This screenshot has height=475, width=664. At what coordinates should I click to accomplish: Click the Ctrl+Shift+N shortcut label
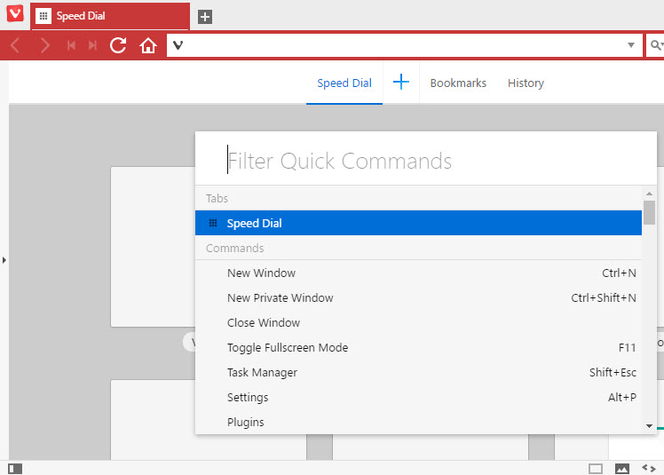(x=603, y=298)
